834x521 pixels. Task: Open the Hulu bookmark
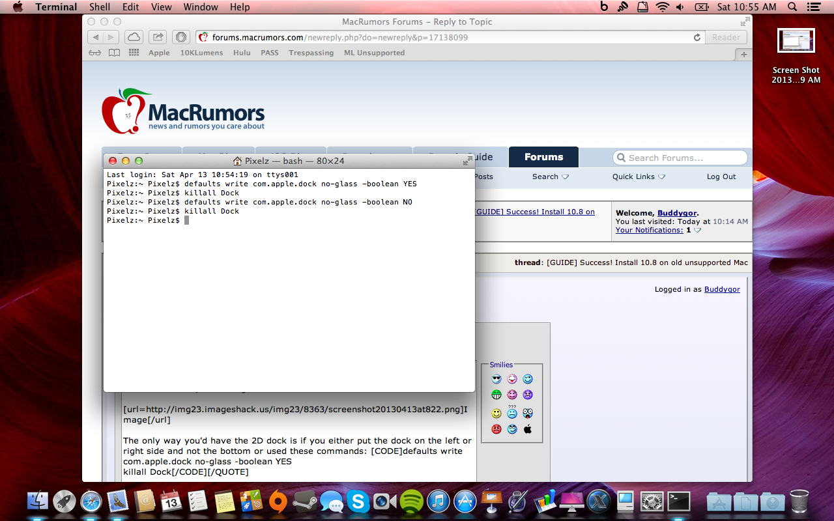[x=242, y=53]
